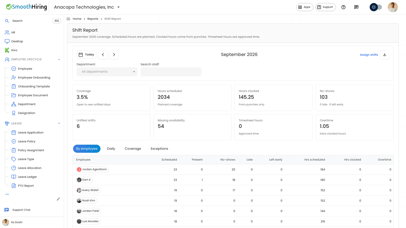Go to the next month arrow
The image size is (406, 228).
tap(114, 55)
